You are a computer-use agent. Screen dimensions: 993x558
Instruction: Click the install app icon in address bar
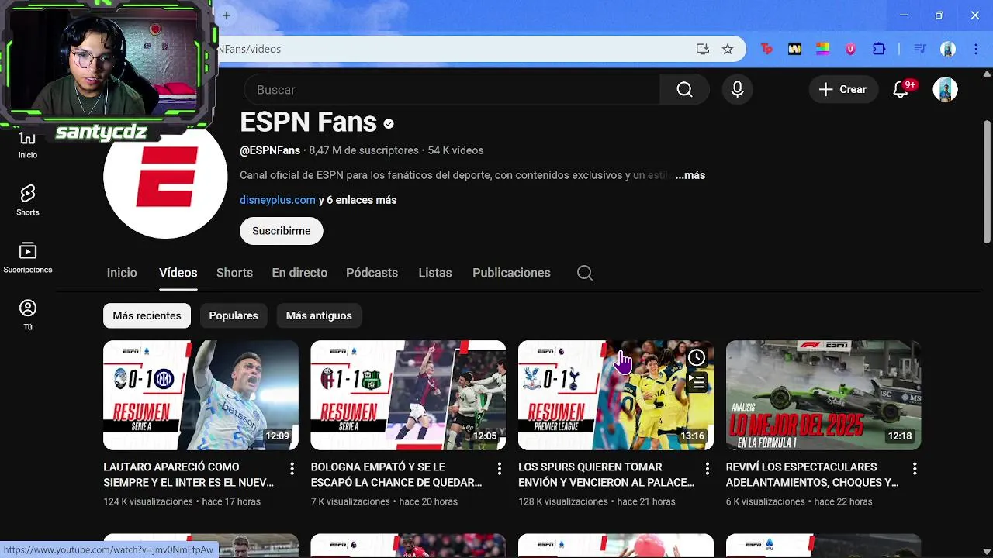703,49
